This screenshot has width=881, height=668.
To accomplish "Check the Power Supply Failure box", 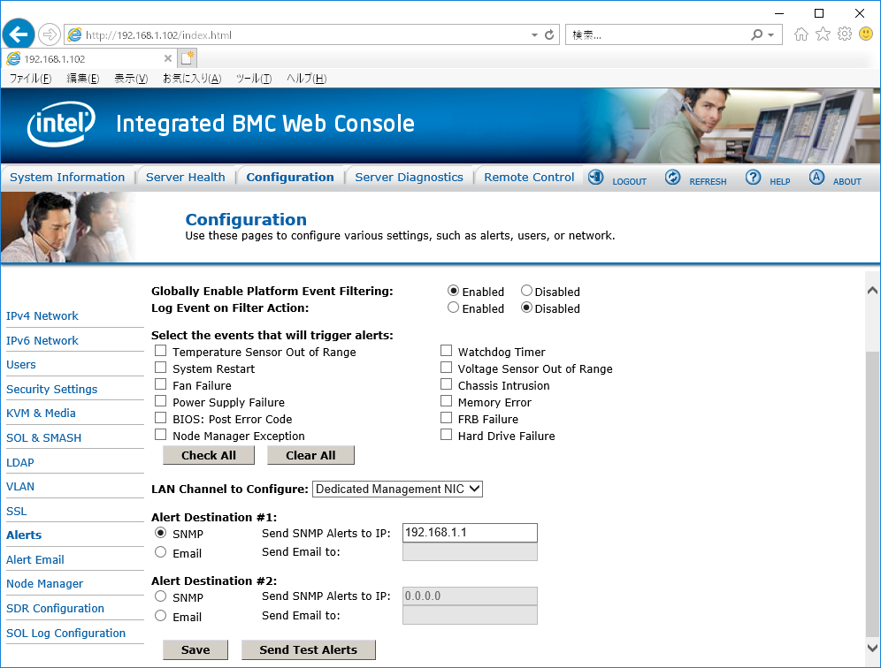I will 161,401.
